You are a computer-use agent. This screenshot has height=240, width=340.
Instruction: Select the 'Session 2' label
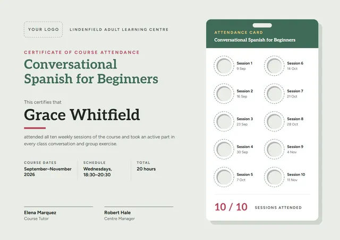click(245, 91)
